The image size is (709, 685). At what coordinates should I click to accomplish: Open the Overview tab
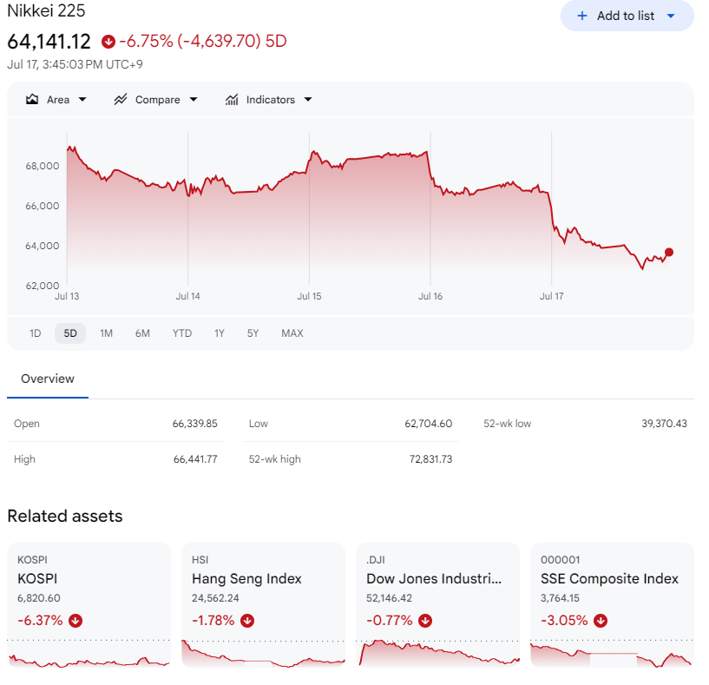(x=48, y=379)
